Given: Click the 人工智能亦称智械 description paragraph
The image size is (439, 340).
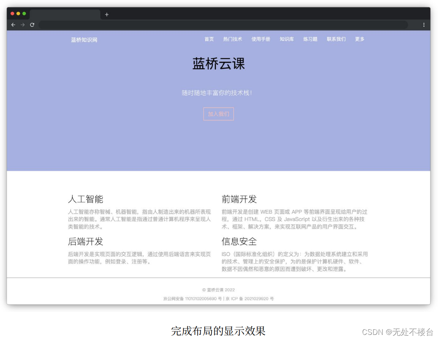Looking at the screenshot, I should pyautogui.click(x=139, y=219).
